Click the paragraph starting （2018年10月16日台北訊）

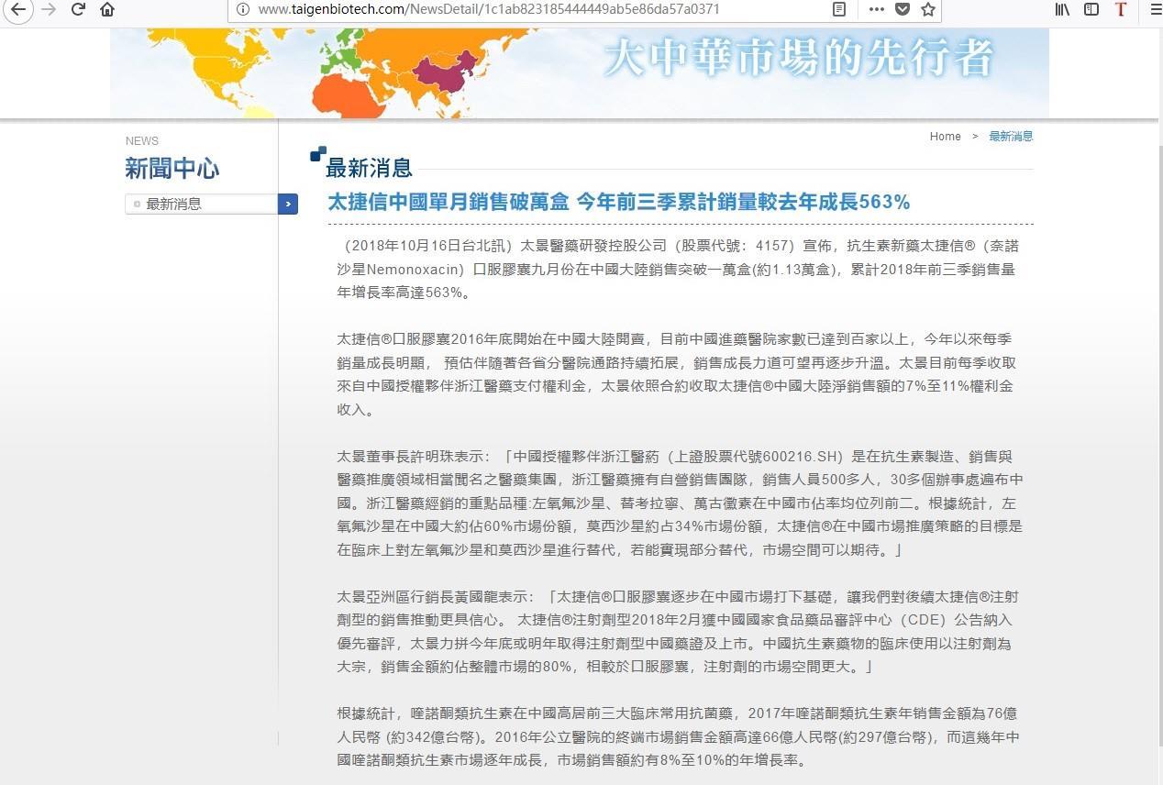677,270
